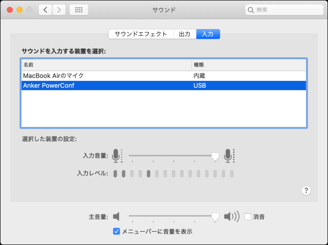This screenshot has width=328, height=245.
Task: Click the search magnifier icon
Action: tap(250, 10)
